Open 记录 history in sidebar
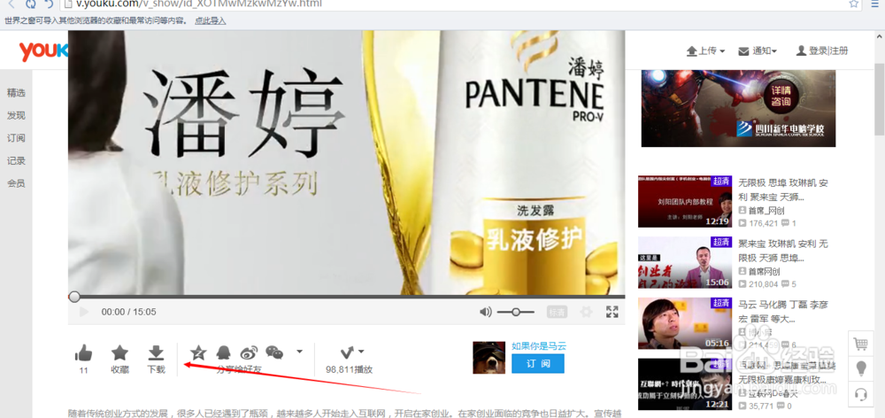 16,161
